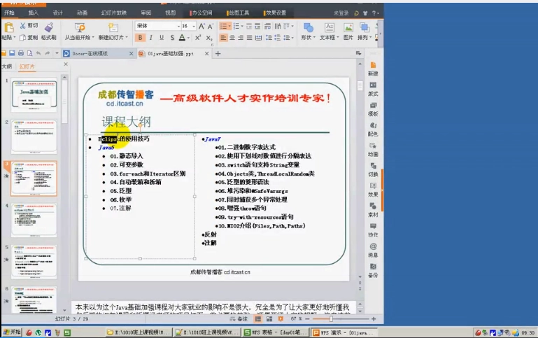Screen dimensions: 538x338
Task: Toggle bold formatting
Action: coord(140,38)
